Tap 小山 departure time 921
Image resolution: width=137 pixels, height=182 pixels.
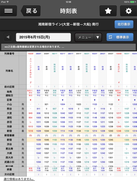47,104
